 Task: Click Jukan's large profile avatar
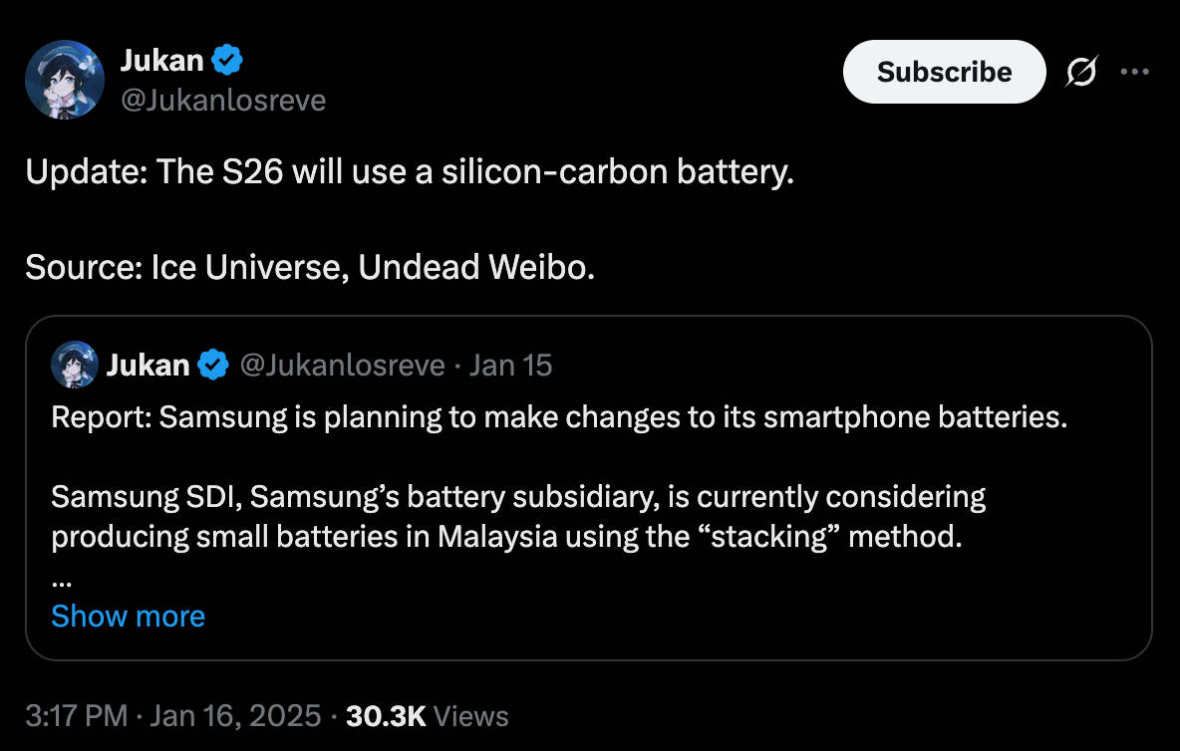[64, 80]
